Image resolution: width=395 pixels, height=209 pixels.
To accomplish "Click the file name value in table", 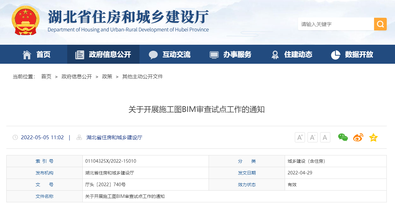I will tap(125, 196).
